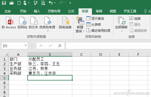Image resolution: width=151 pixels, height=97 pixels.
Task: Select cell containing 分配员工
Action: point(50,59)
